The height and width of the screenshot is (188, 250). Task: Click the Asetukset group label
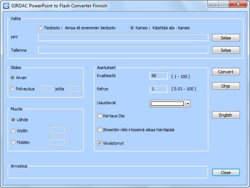point(106,68)
